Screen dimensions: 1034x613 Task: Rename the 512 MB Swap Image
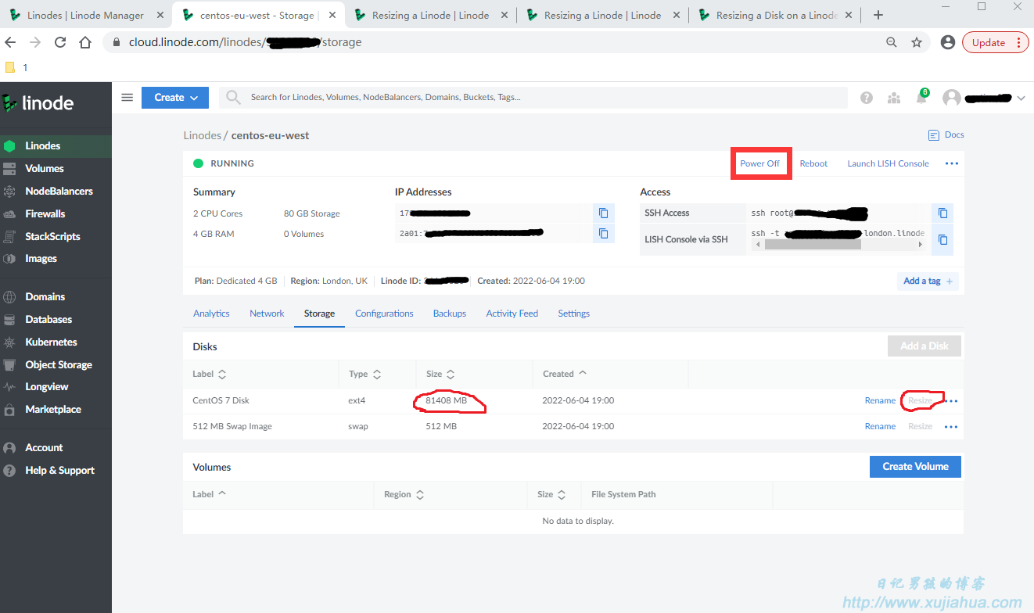coord(880,427)
